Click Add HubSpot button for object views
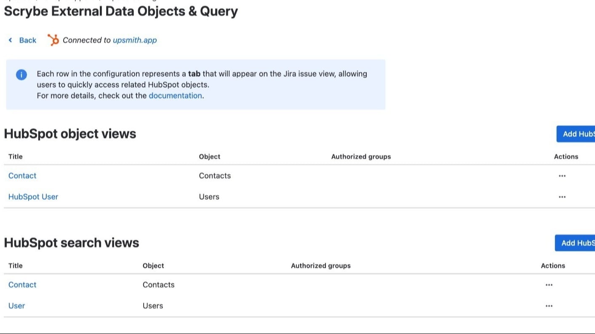The height and width of the screenshot is (334, 595). (576, 134)
